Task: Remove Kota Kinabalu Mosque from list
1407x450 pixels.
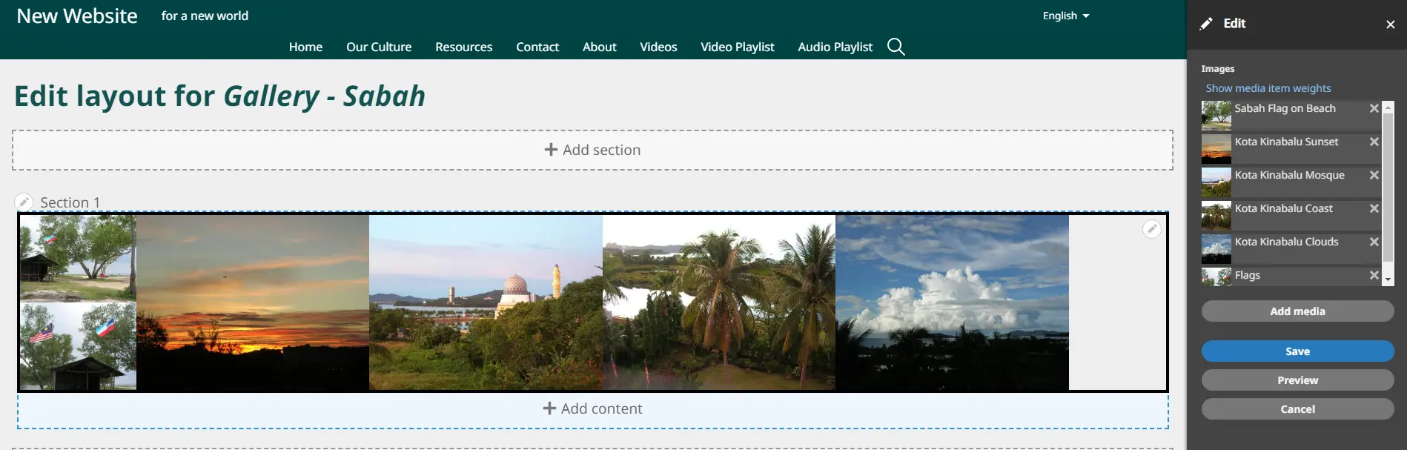Action: (x=1374, y=175)
